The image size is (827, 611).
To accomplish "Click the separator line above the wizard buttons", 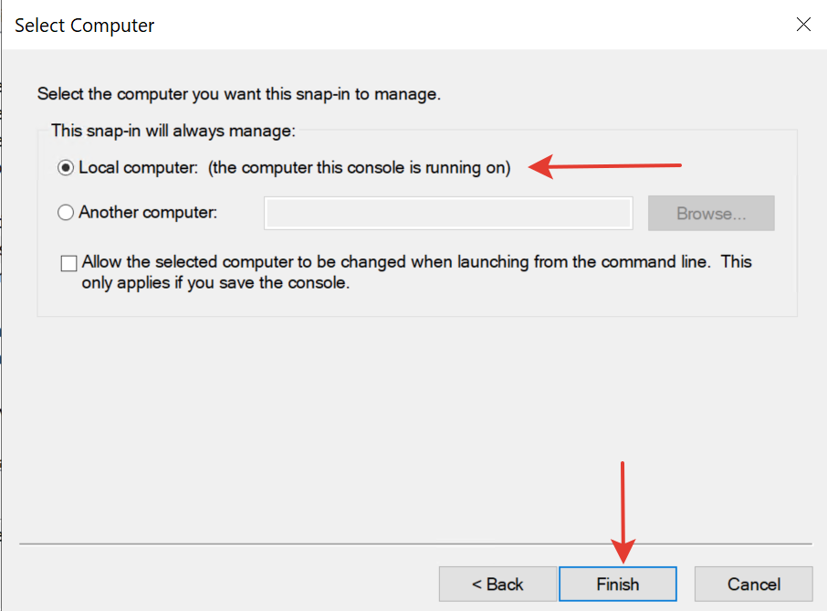I will [415, 543].
